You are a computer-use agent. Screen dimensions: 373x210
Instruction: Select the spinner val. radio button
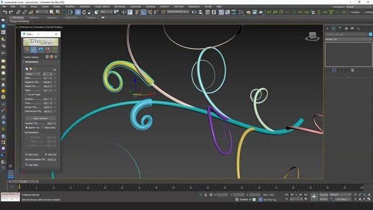click(x=27, y=128)
